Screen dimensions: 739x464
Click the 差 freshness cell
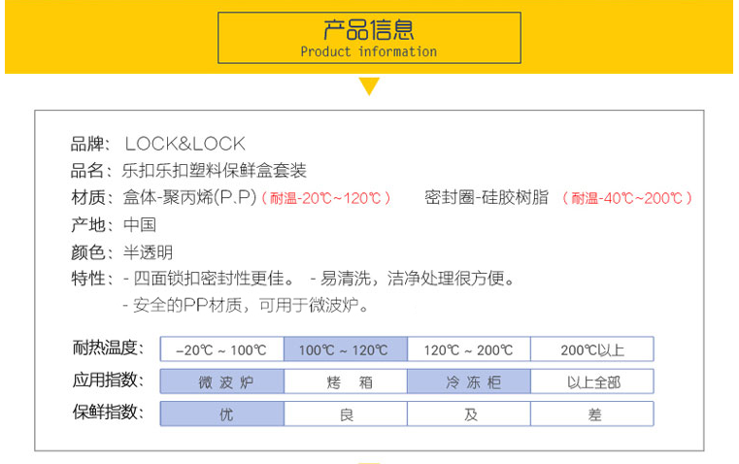click(x=592, y=414)
